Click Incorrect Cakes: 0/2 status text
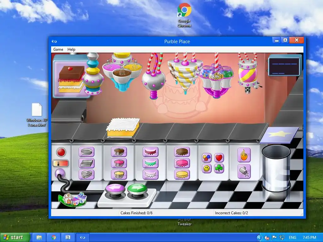The height and width of the screenshot is (242, 323). tap(231, 213)
